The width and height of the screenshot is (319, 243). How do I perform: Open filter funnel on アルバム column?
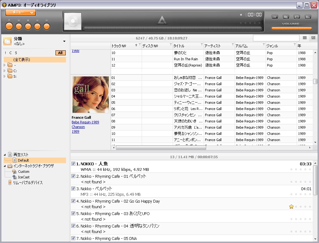click(x=264, y=44)
